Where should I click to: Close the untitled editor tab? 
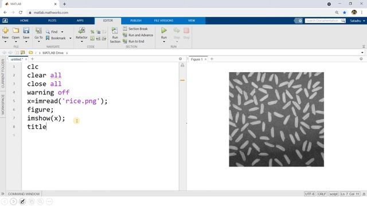point(26,60)
